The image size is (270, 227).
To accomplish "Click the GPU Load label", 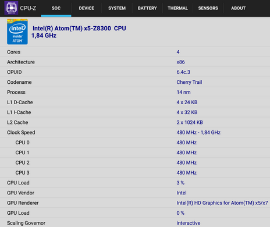I will [18, 213].
